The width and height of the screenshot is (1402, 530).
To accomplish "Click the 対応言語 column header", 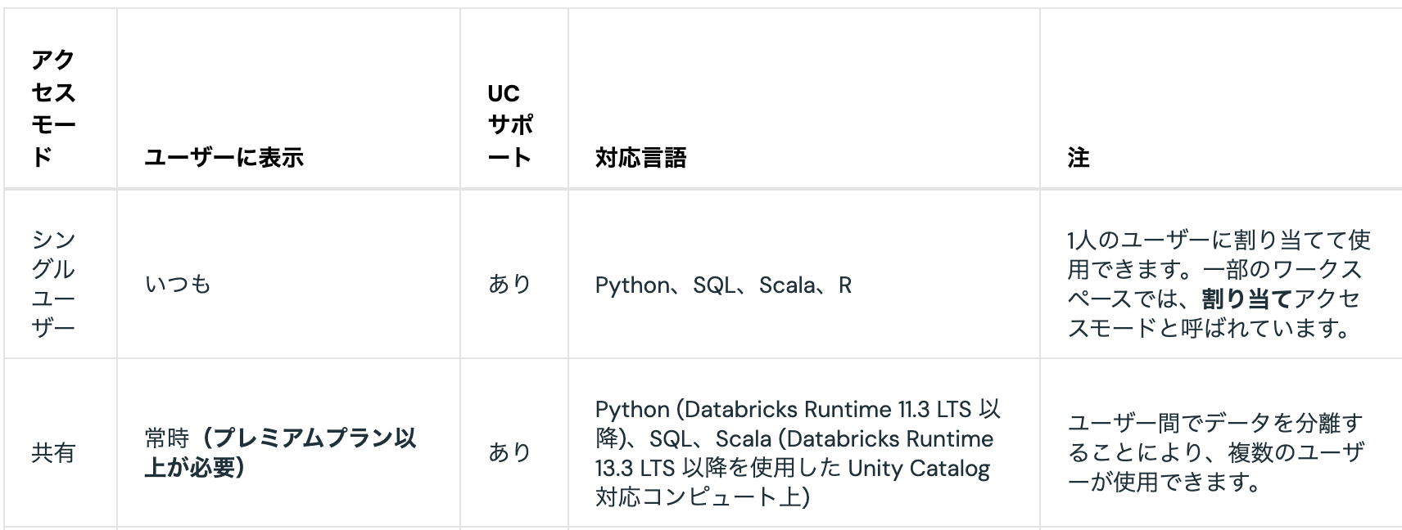I will click(x=640, y=157).
